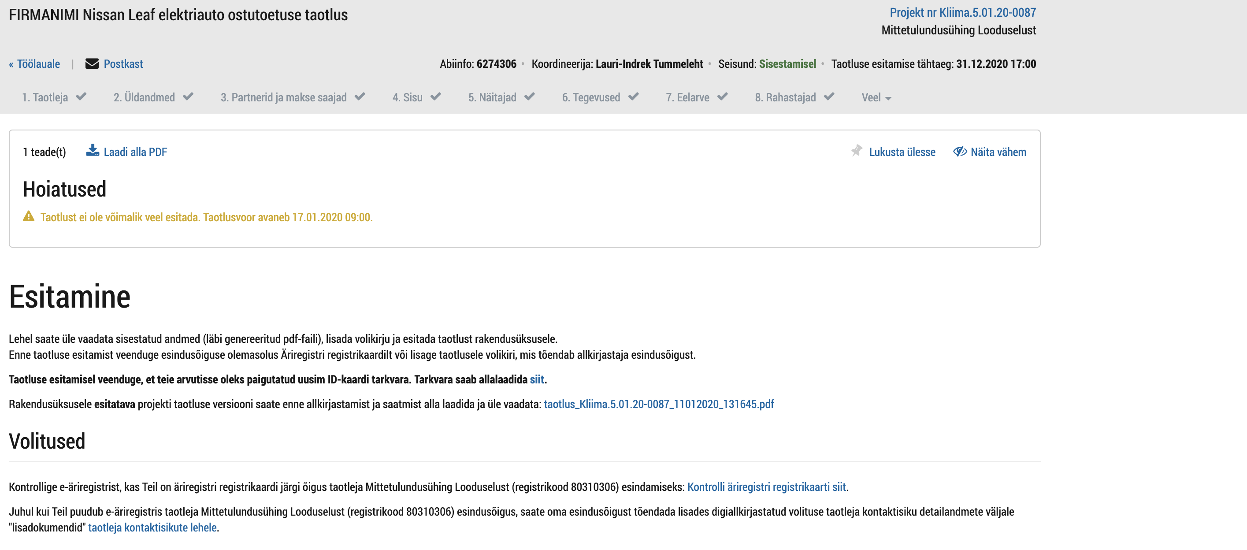
Task: Open the taotlus PDF file link
Action: click(659, 404)
